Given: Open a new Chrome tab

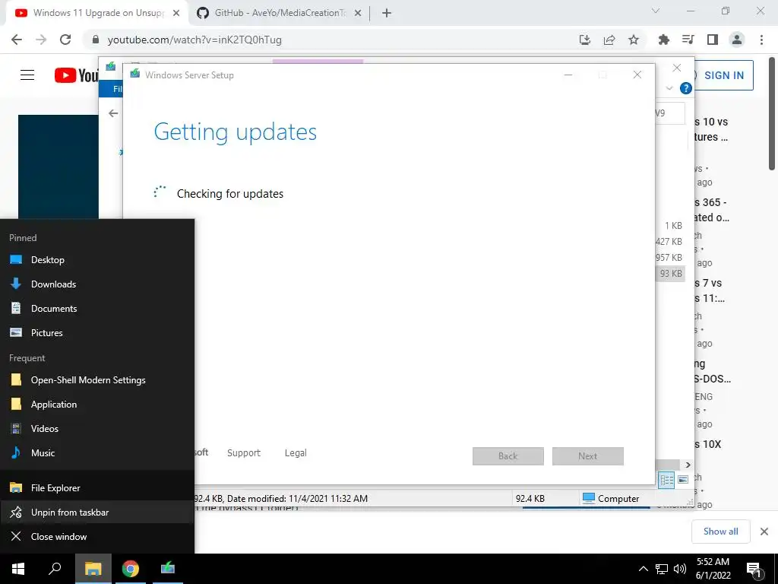Looking at the screenshot, I should tap(387, 13).
